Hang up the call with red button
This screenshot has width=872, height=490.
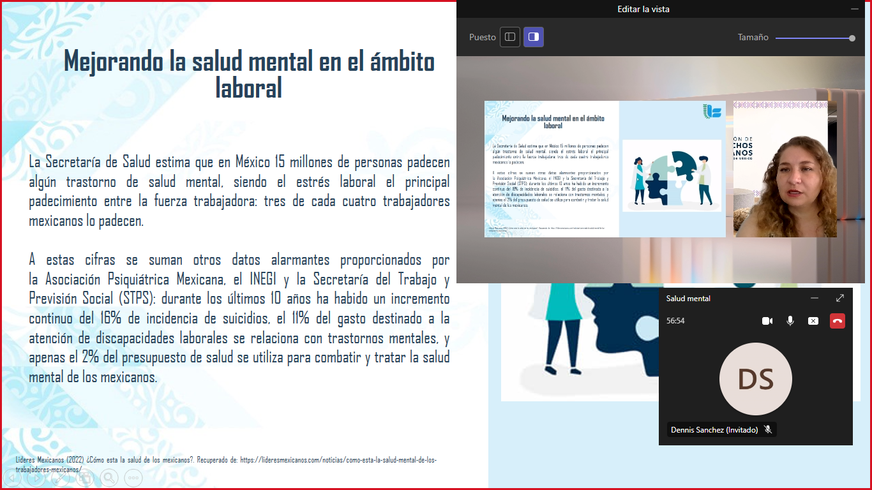838,321
